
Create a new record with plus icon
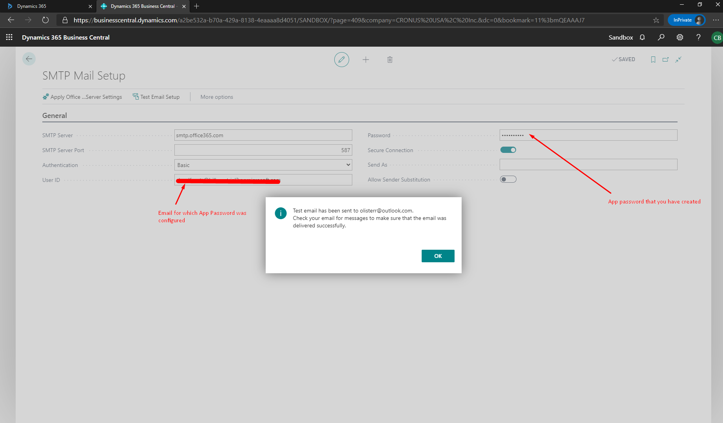(366, 60)
